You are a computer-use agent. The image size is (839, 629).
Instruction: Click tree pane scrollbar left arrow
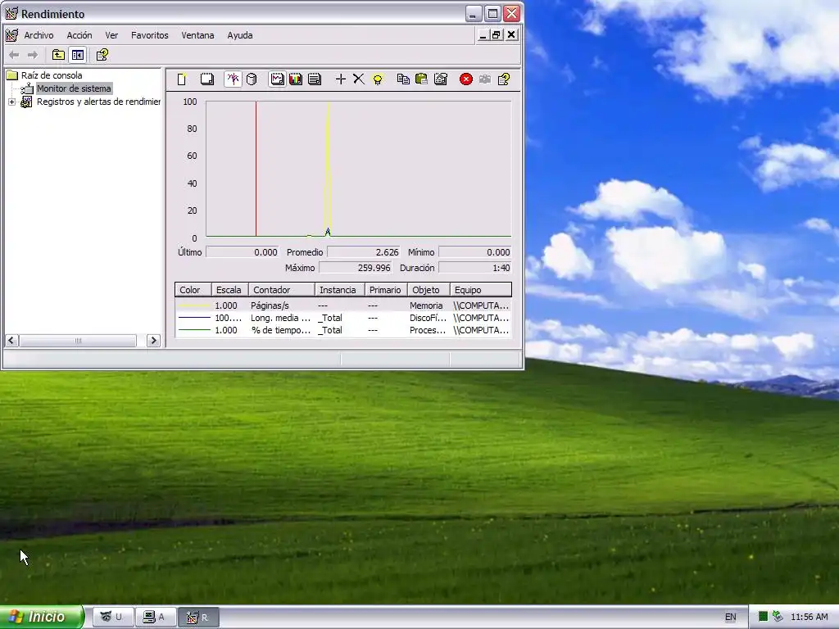(11, 341)
